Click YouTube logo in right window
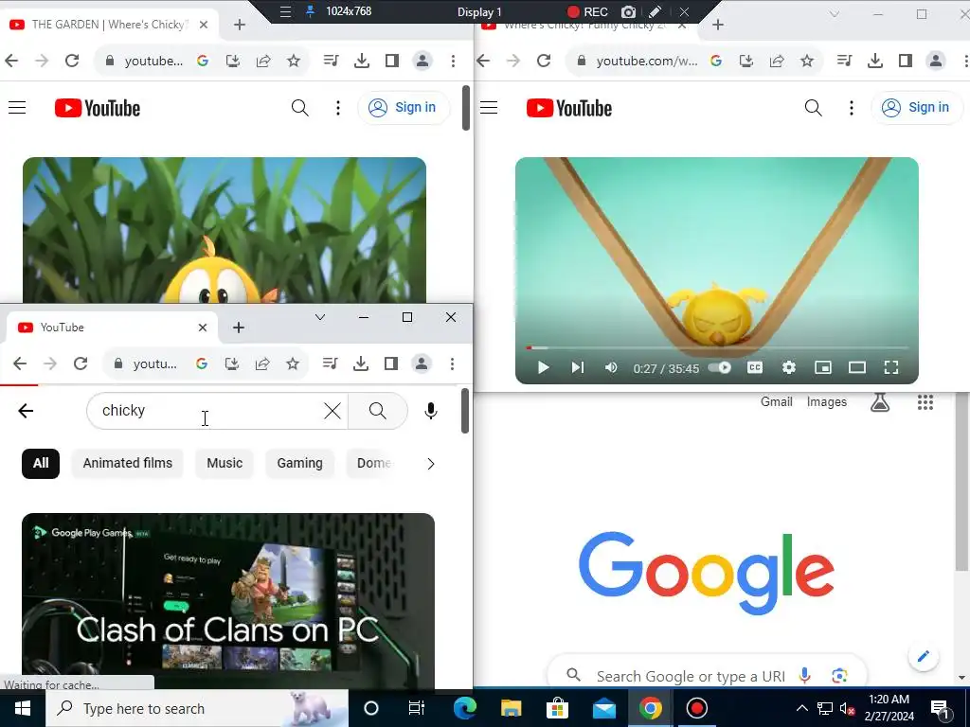This screenshot has width=970, height=727. [569, 108]
